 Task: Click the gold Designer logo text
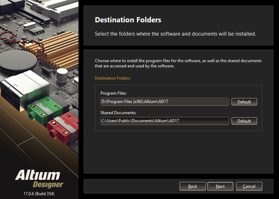(x=48, y=185)
